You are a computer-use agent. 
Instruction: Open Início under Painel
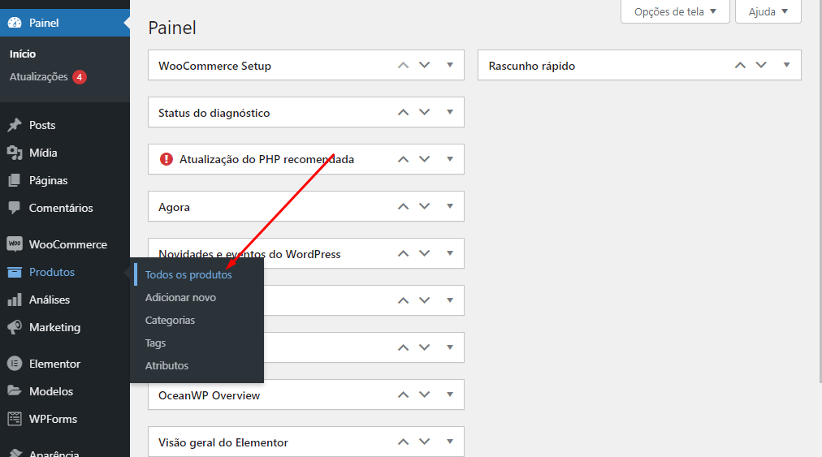23,54
